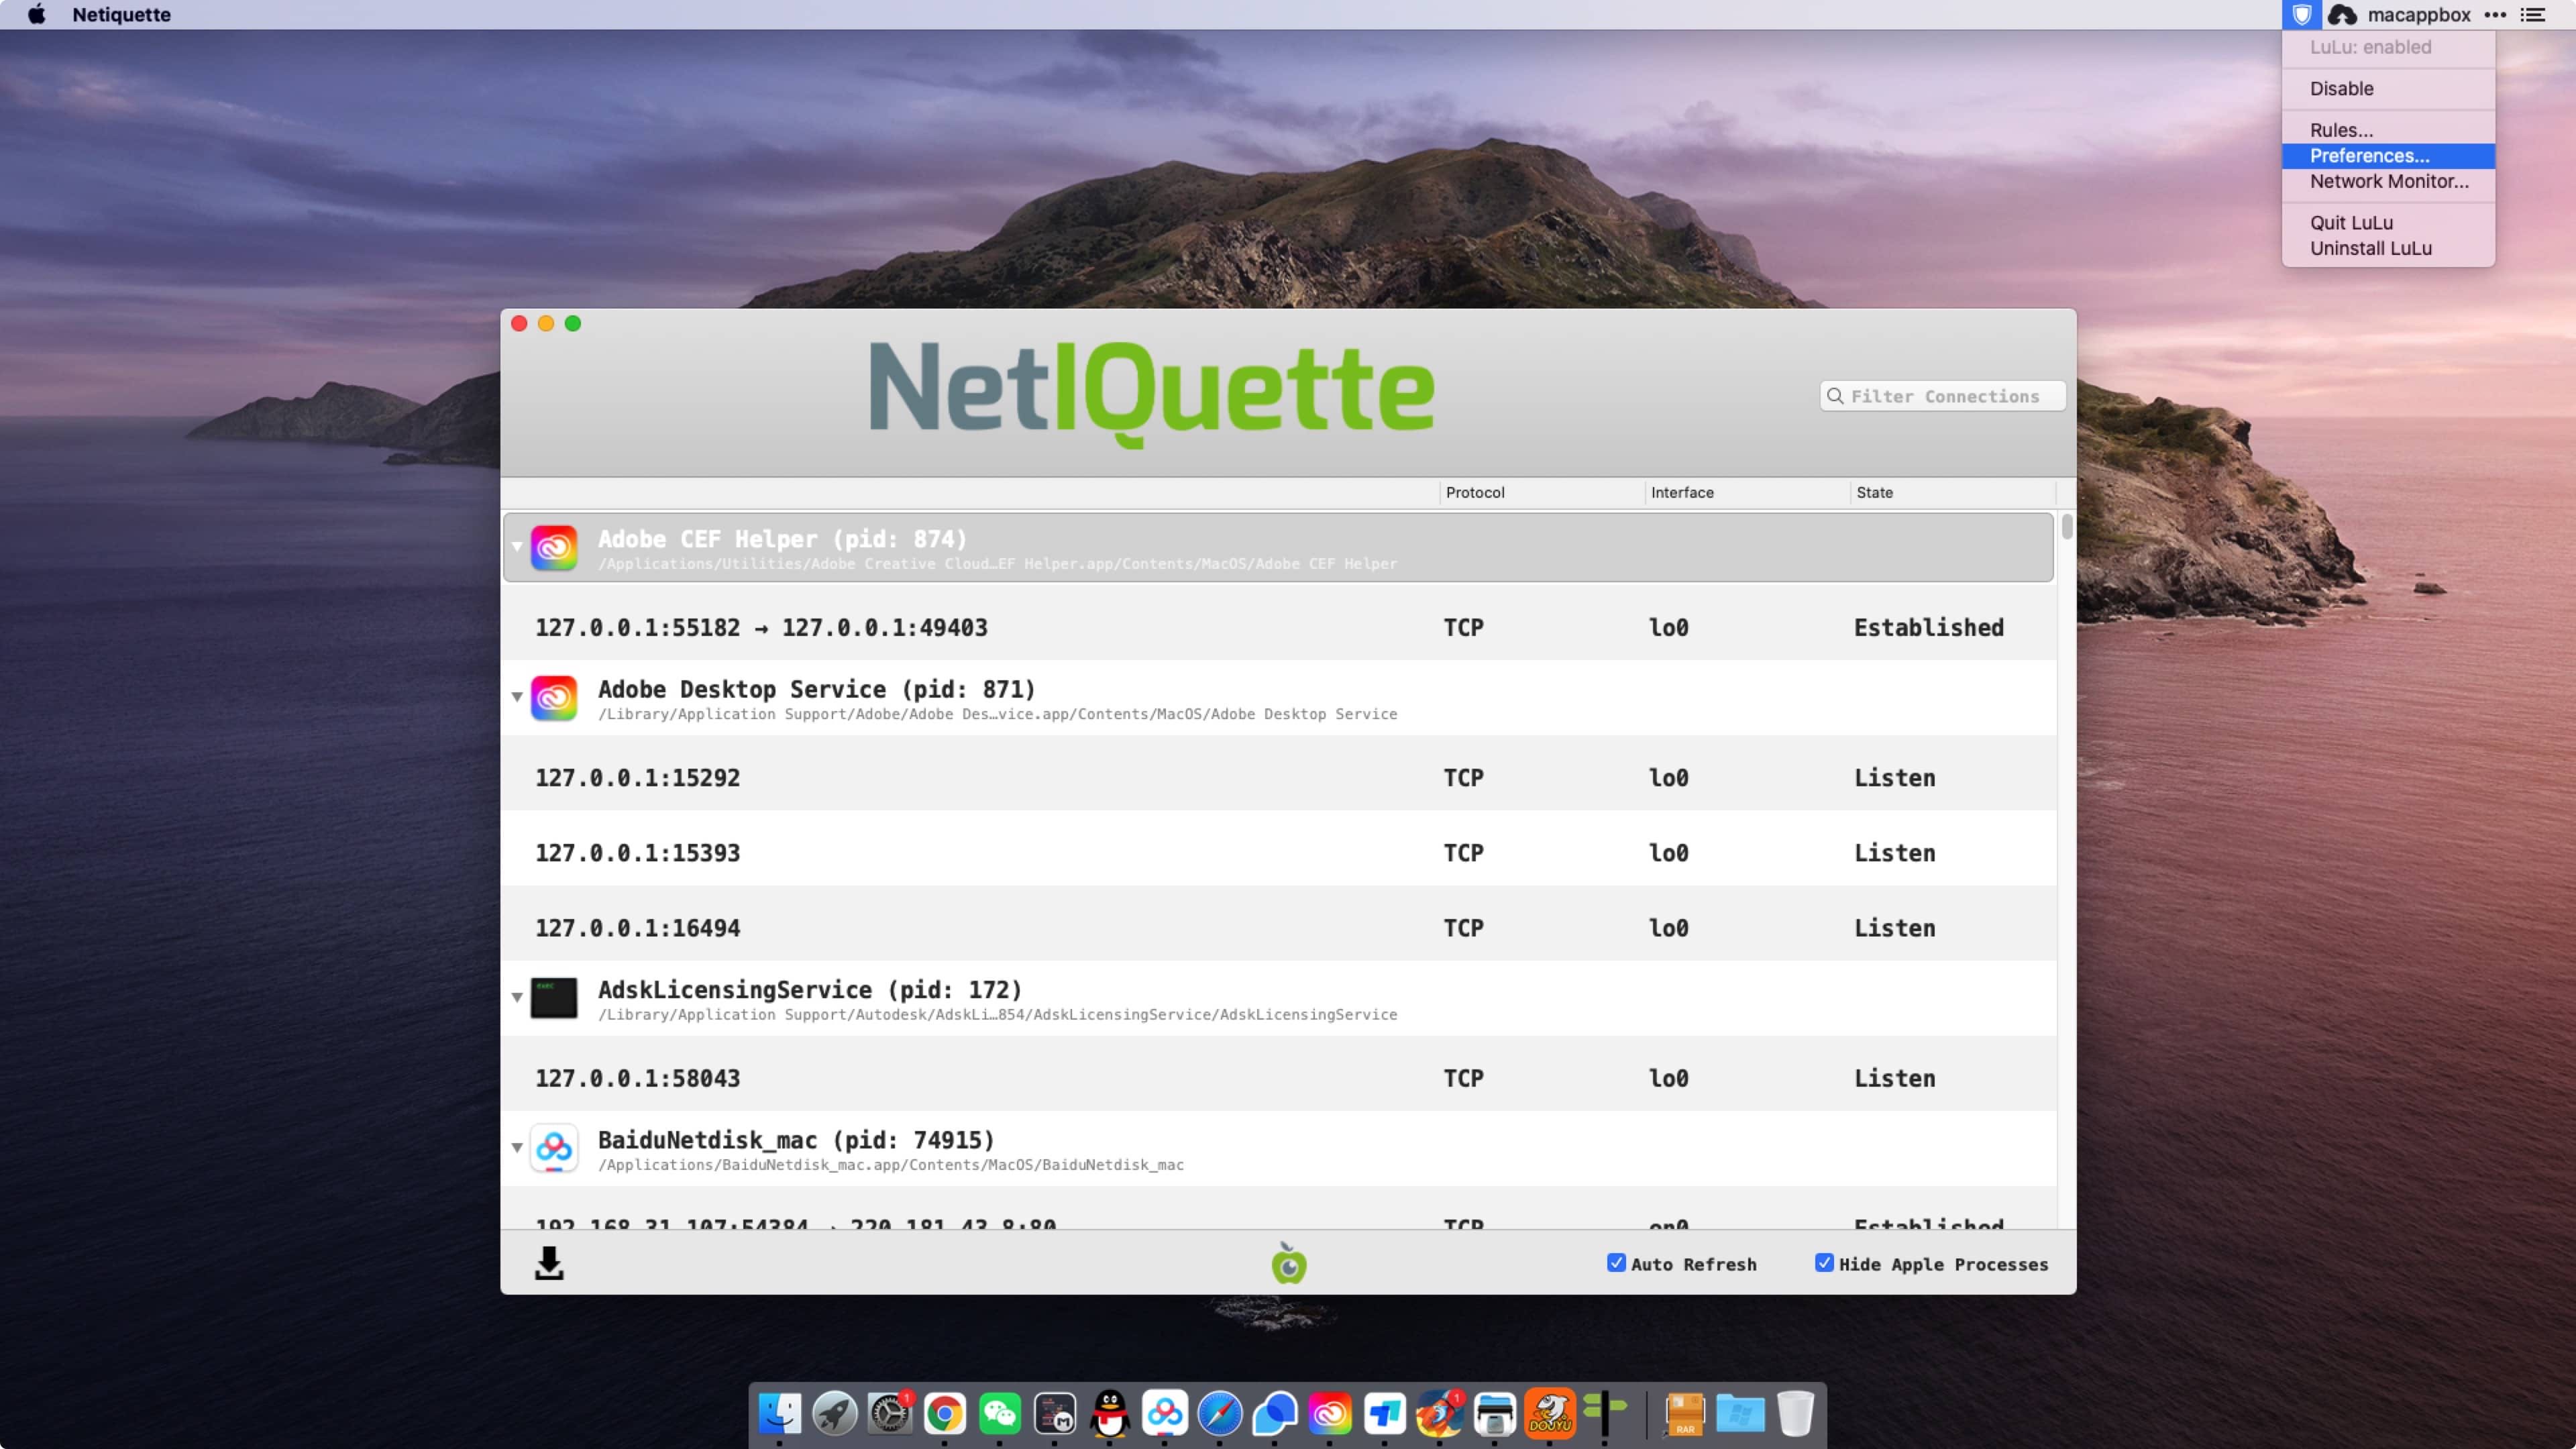The image size is (2576, 1449).
Task: Toggle the Auto Refresh checkbox
Action: 1615,1263
